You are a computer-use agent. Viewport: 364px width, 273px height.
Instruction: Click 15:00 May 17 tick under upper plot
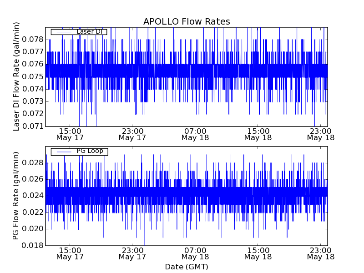click(70, 134)
